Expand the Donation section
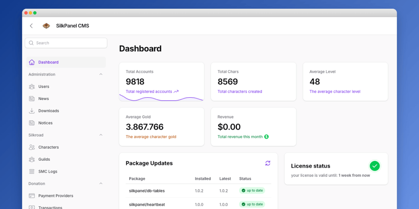The width and height of the screenshot is (419, 209). pos(101,184)
